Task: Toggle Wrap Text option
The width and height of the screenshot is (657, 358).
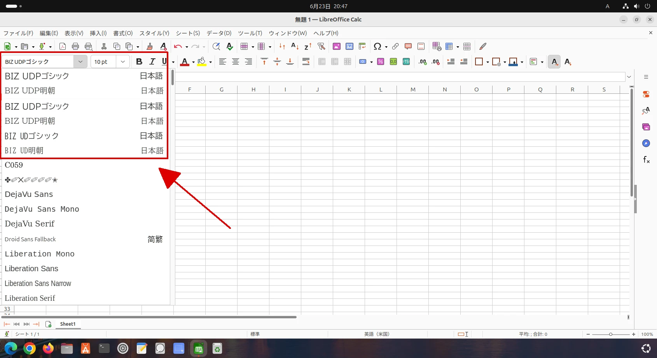Action: tap(306, 61)
